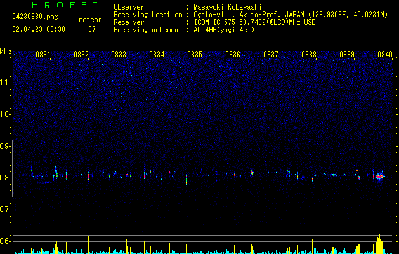
Task: Click the antenna A504HB(yagi 4el) text
Action: (224, 30)
